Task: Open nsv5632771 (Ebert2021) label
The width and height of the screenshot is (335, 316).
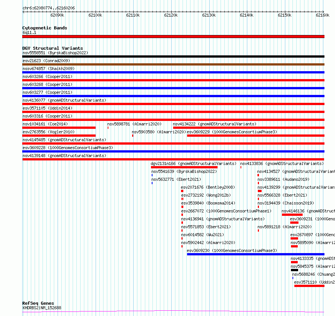Action: click(176, 179)
